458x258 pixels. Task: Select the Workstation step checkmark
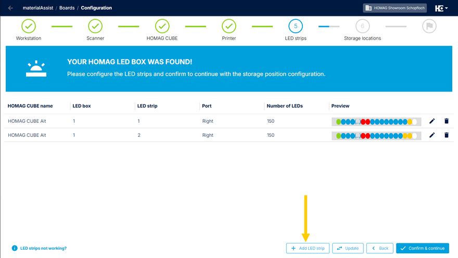29,26
